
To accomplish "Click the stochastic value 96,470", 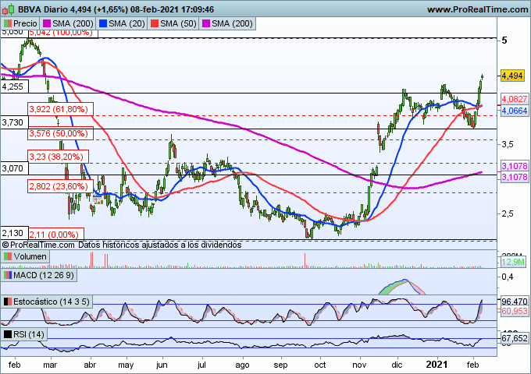I will (x=515, y=302).
